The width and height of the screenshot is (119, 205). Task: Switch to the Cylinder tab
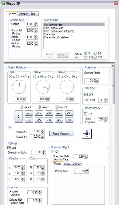(x=23, y=14)
